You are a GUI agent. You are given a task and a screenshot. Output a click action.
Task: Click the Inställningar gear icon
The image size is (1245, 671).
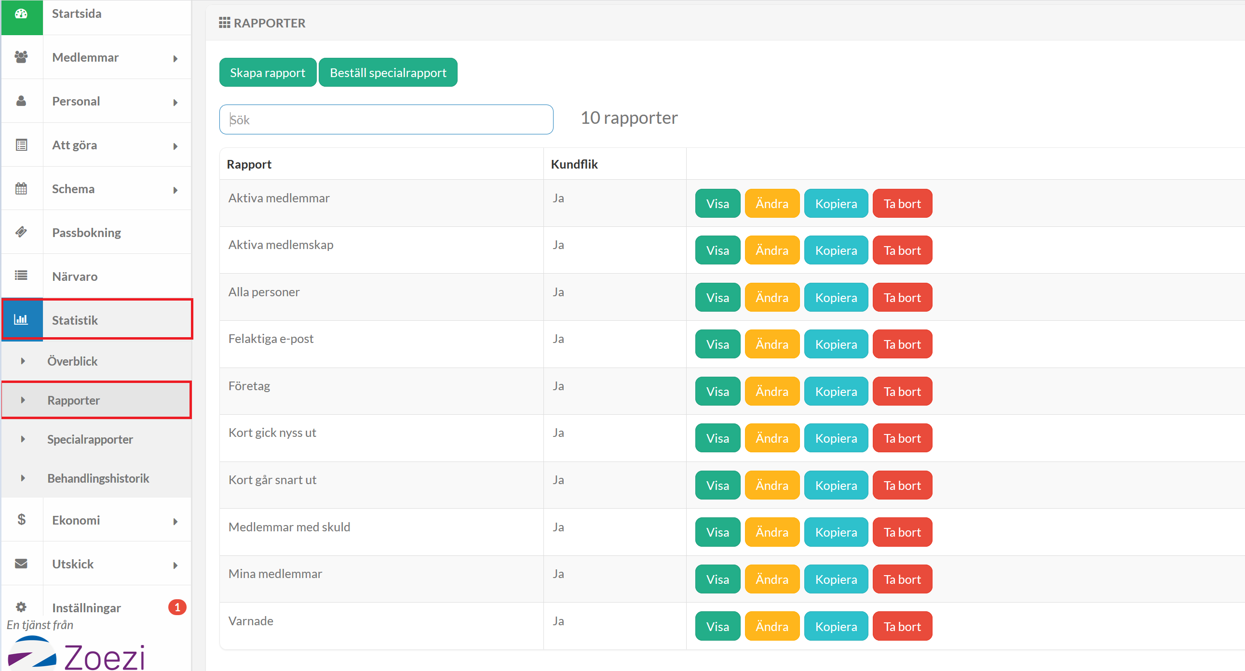click(x=21, y=607)
